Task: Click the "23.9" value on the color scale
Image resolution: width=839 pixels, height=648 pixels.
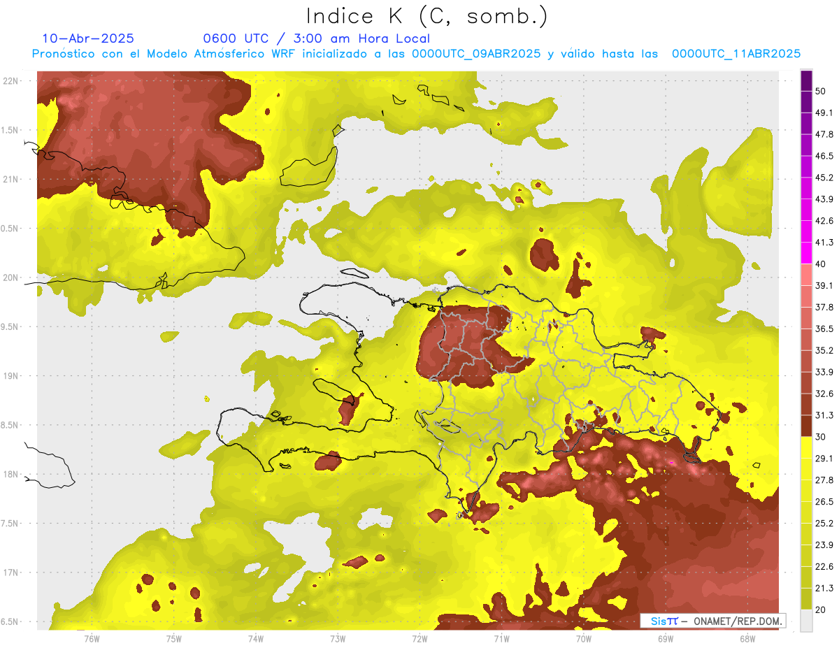Action: [x=824, y=545]
